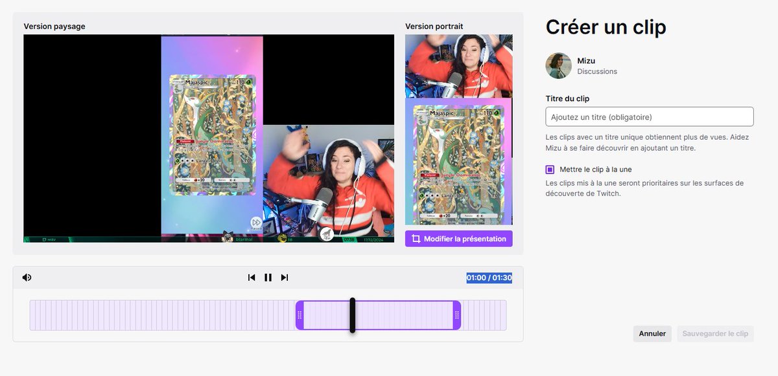Select the Version portrait video preview
Screen dimensions: 778x376
click(459, 129)
